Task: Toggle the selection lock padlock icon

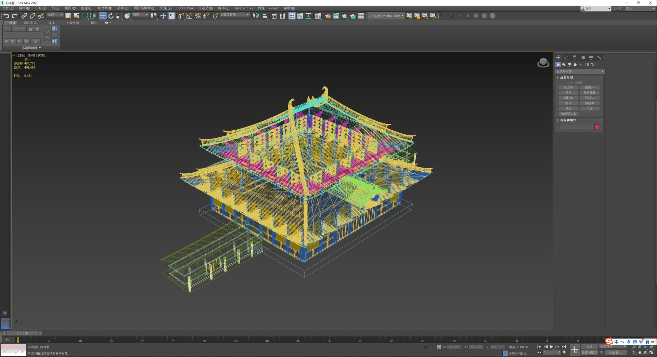Action: [x=432, y=347]
